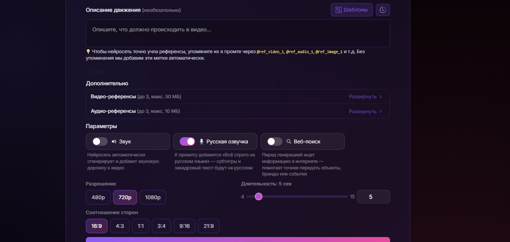This screenshot has height=242, width=510.
Task: Open the Шаблоны templates button
Action: [x=352, y=10]
